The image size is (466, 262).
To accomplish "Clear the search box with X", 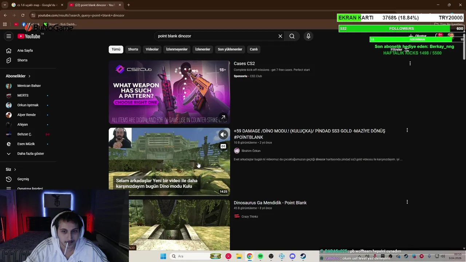I will tap(280, 36).
